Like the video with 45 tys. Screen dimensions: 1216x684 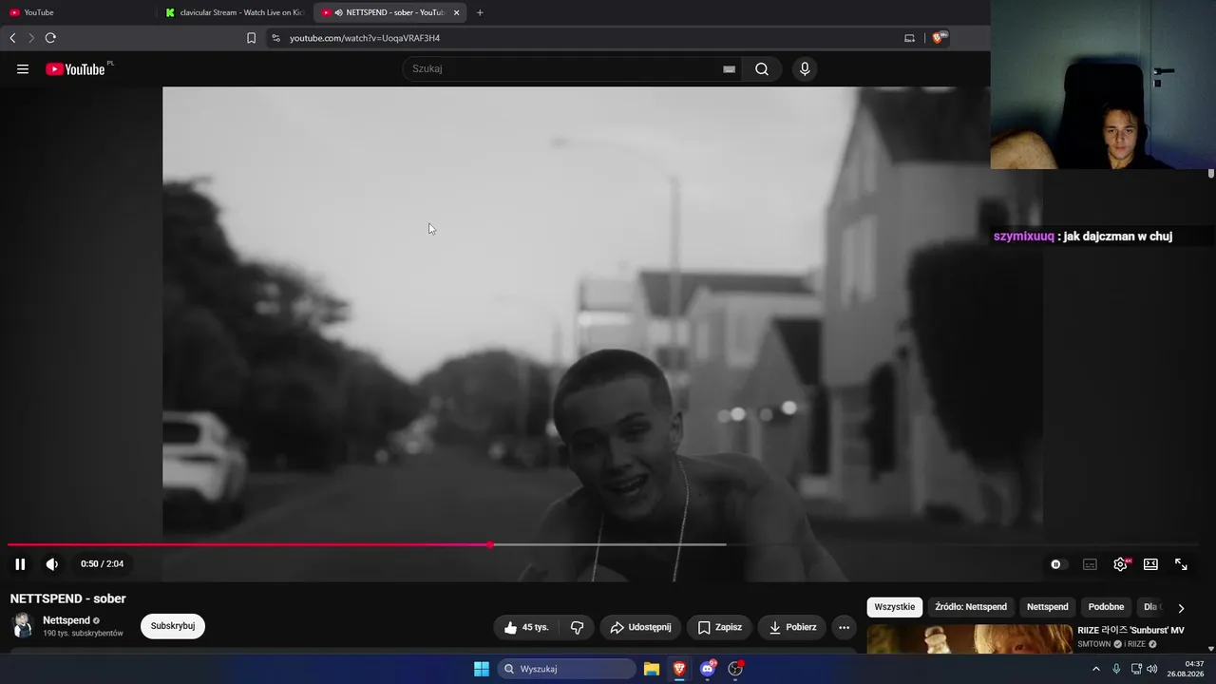(526, 627)
